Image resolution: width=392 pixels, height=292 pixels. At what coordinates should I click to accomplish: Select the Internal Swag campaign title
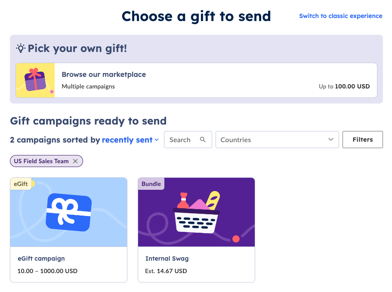[167, 259]
